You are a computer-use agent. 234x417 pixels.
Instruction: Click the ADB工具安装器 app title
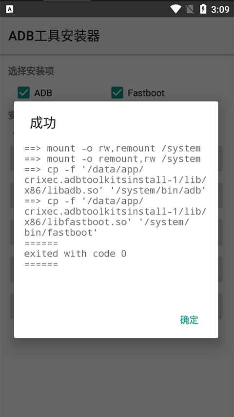click(54, 36)
